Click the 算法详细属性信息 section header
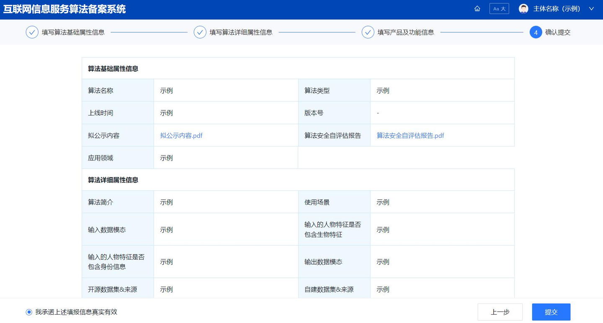Viewport: 603px width, 323px height. [113, 180]
